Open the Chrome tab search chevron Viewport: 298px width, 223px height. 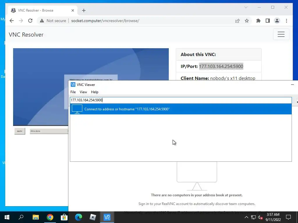(246, 7)
